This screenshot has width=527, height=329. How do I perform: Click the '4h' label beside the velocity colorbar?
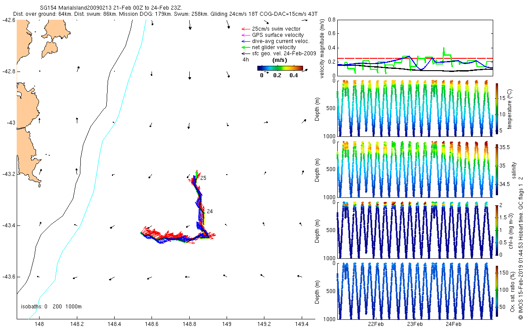(x=246, y=60)
